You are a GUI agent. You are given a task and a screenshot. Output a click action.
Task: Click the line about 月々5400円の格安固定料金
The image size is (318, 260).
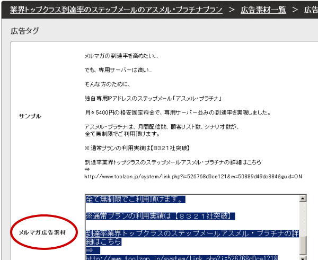[178, 112]
